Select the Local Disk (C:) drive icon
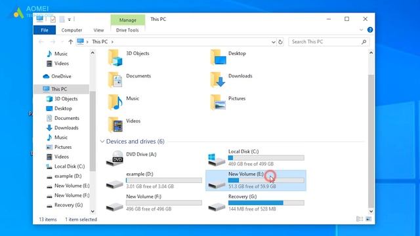The image size is (420, 236). [x=217, y=160]
